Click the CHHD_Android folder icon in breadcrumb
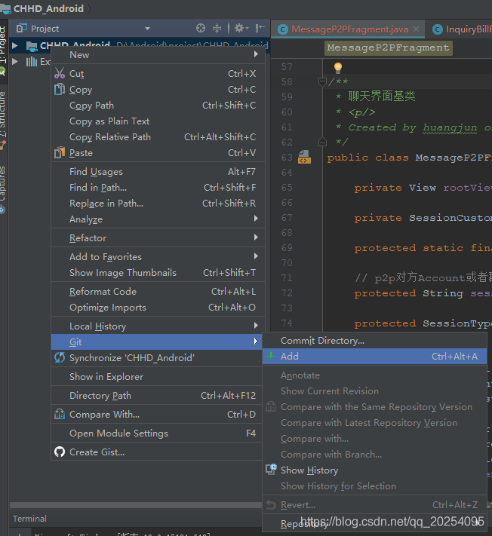 (x=5, y=8)
